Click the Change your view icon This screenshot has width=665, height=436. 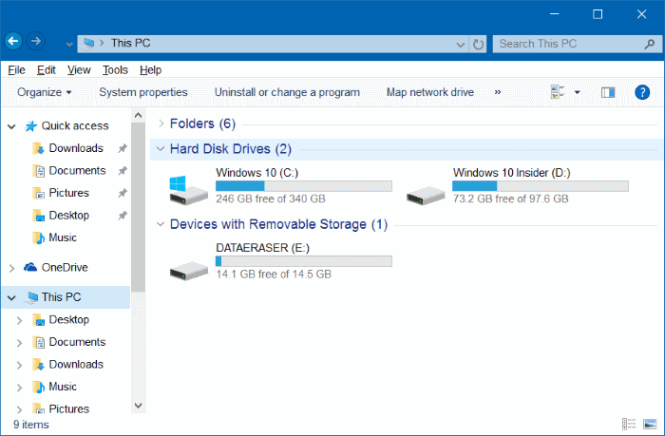pos(558,92)
